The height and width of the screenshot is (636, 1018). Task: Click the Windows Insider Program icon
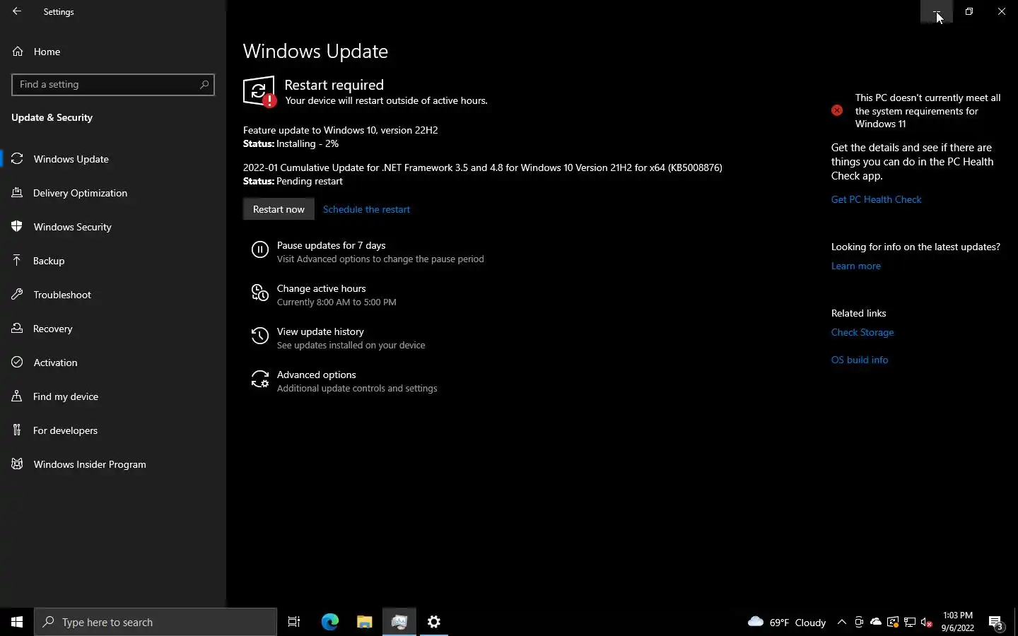17,464
